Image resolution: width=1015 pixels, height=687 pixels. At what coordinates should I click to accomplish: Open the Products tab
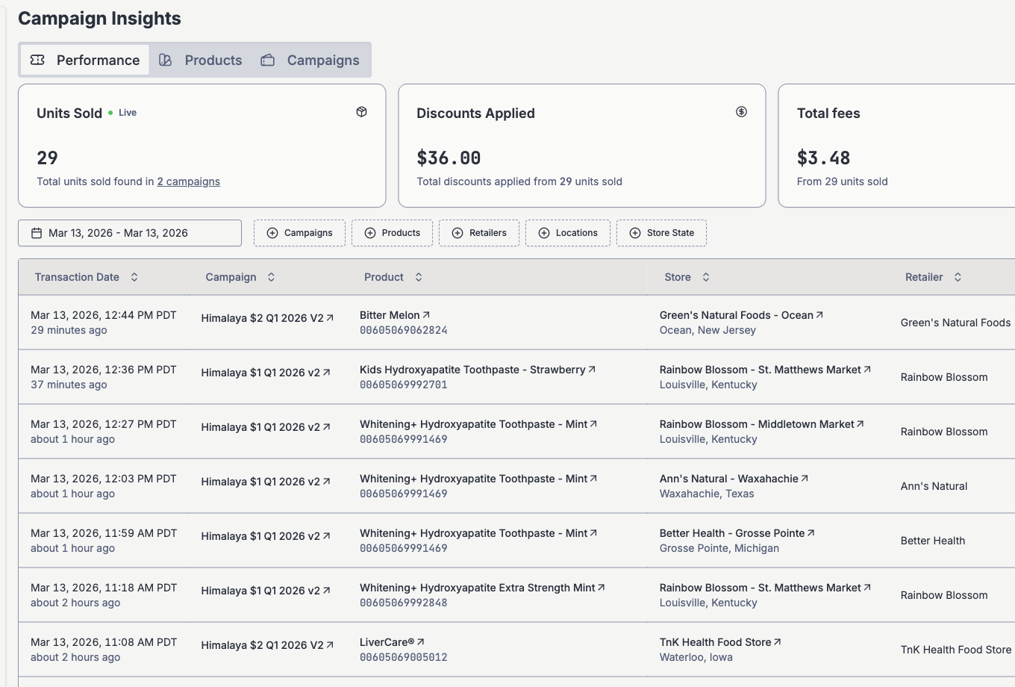pyautogui.click(x=201, y=60)
